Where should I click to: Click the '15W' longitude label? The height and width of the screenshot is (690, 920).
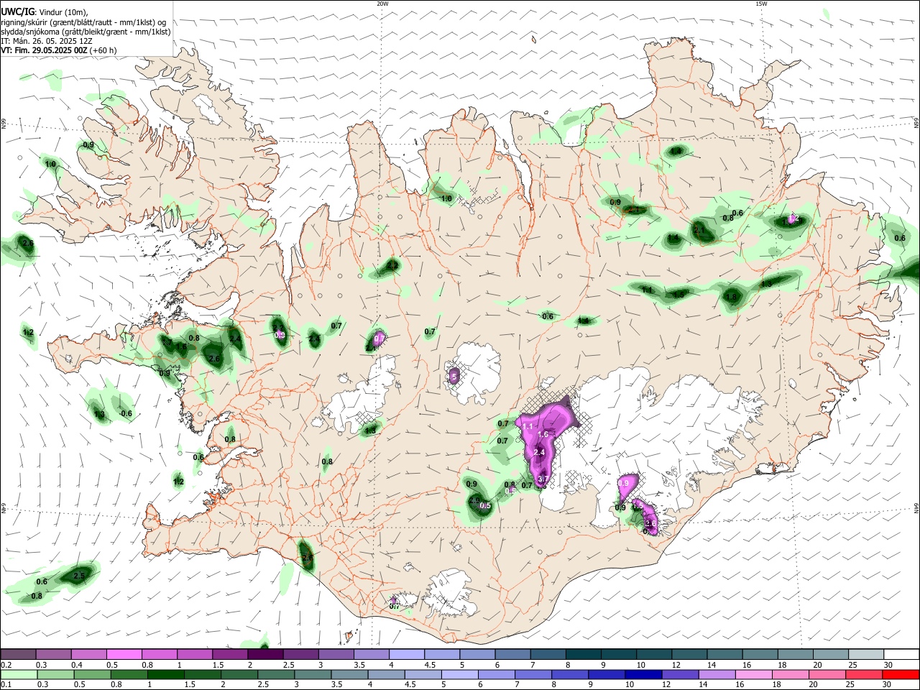(x=760, y=4)
